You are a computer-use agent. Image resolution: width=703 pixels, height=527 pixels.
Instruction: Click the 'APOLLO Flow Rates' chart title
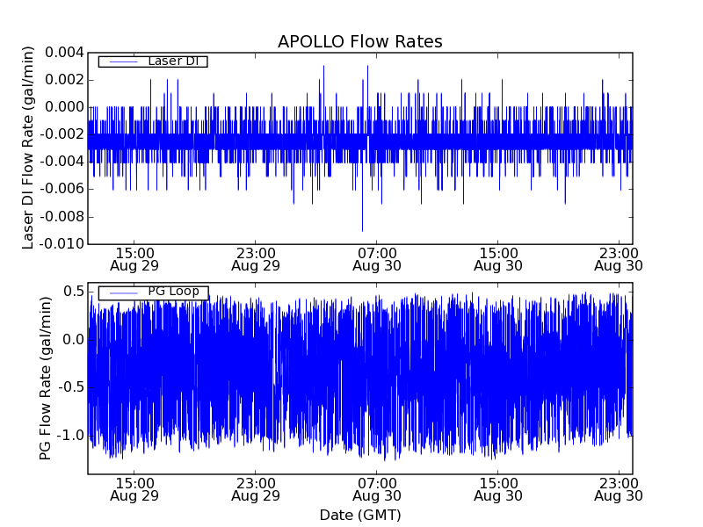pyautogui.click(x=359, y=42)
